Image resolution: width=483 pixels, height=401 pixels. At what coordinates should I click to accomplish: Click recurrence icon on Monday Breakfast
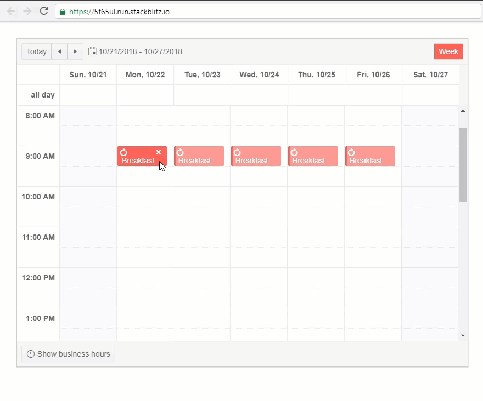[123, 152]
